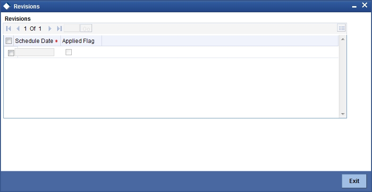Go to the first page of revisions
The height and width of the screenshot is (192, 372).
8,29
